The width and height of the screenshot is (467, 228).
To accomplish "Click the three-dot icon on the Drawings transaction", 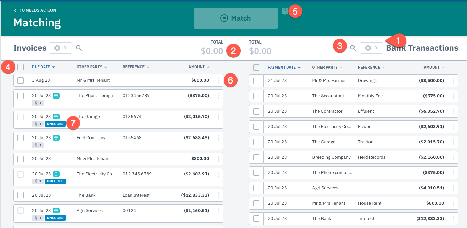I will pos(454,80).
